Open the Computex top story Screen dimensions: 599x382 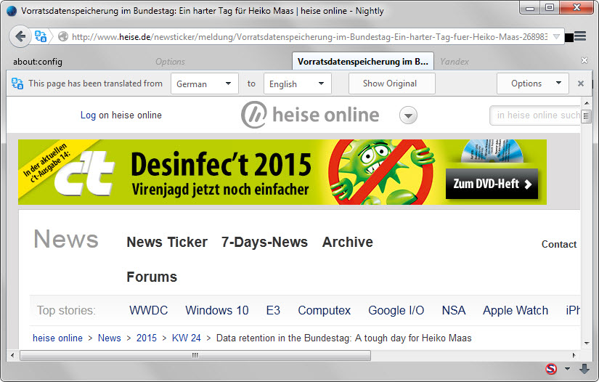coord(324,310)
